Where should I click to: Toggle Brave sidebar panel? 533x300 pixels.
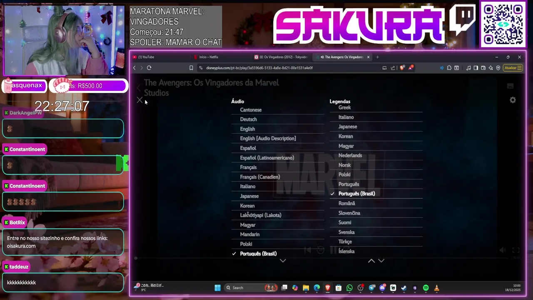pyautogui.click(x=476, y=68)
